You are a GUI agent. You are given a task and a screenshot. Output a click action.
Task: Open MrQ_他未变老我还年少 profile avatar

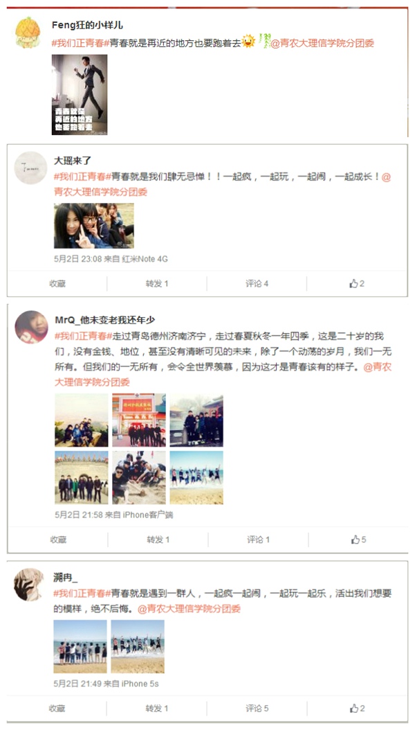pyautogui.click(x=32, y=327)
